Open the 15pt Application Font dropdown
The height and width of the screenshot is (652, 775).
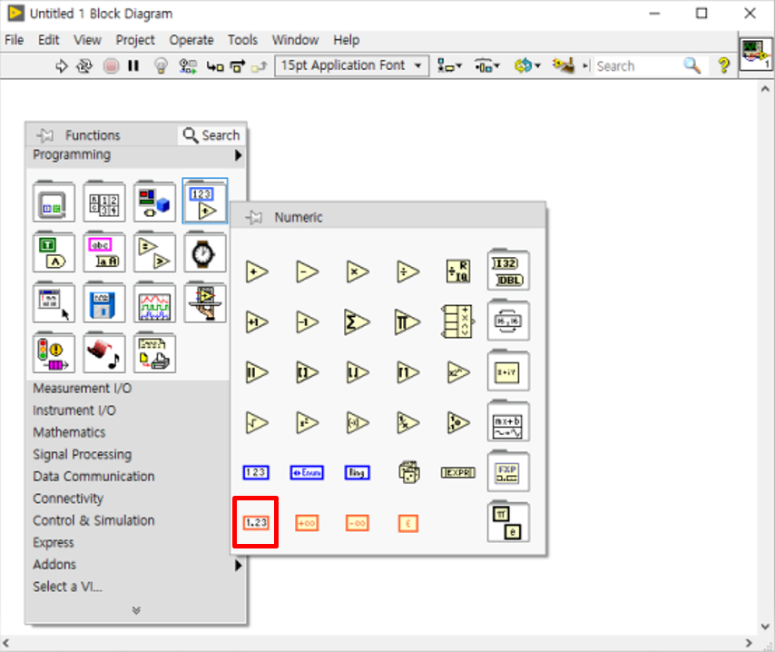(351, 65)
